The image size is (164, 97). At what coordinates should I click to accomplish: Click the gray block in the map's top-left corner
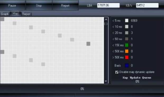tap(2, 19)
